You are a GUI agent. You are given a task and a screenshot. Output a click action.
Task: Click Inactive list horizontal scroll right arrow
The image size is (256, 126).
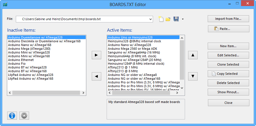coord(83,93)
